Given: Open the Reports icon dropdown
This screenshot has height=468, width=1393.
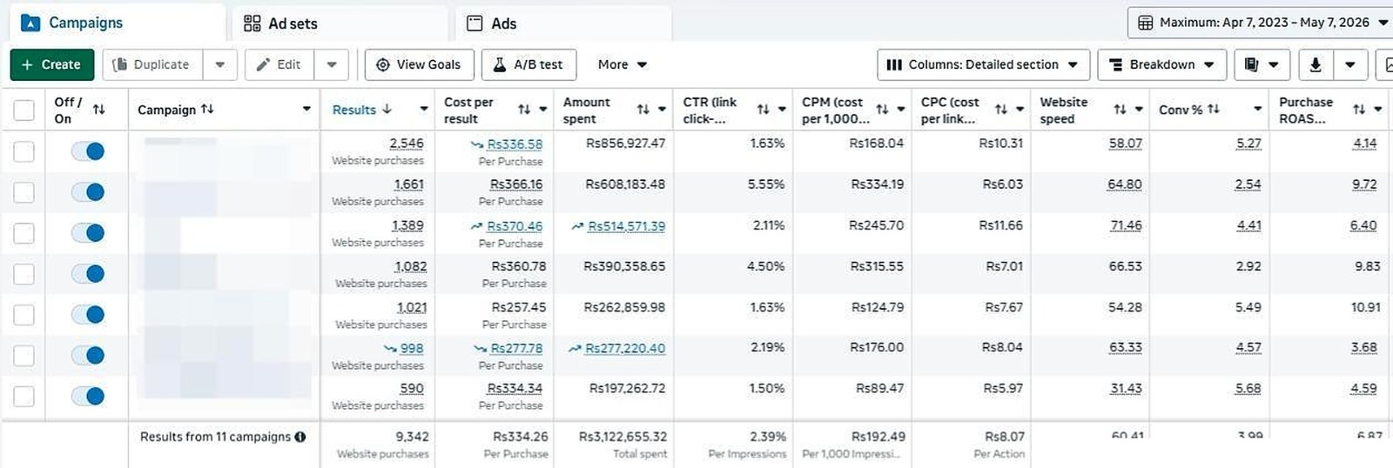Looking at the screenshot, I should pyautogui.click(x=1262, y=64).
